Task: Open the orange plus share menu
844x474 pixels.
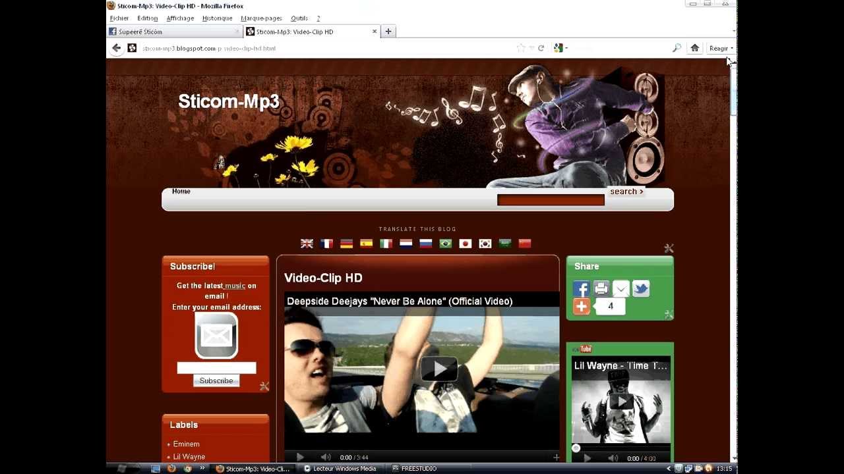Action: pyautogui.click(x=581, y=306)
